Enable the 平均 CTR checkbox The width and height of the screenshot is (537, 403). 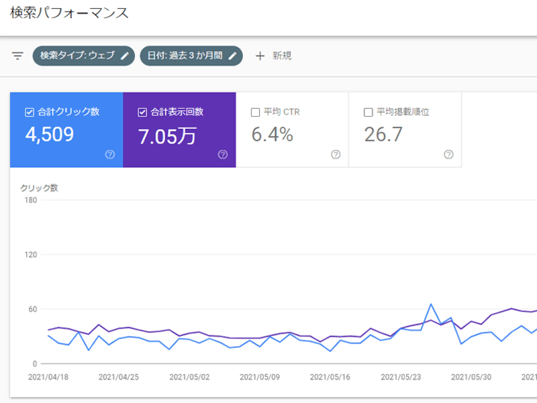255,112
